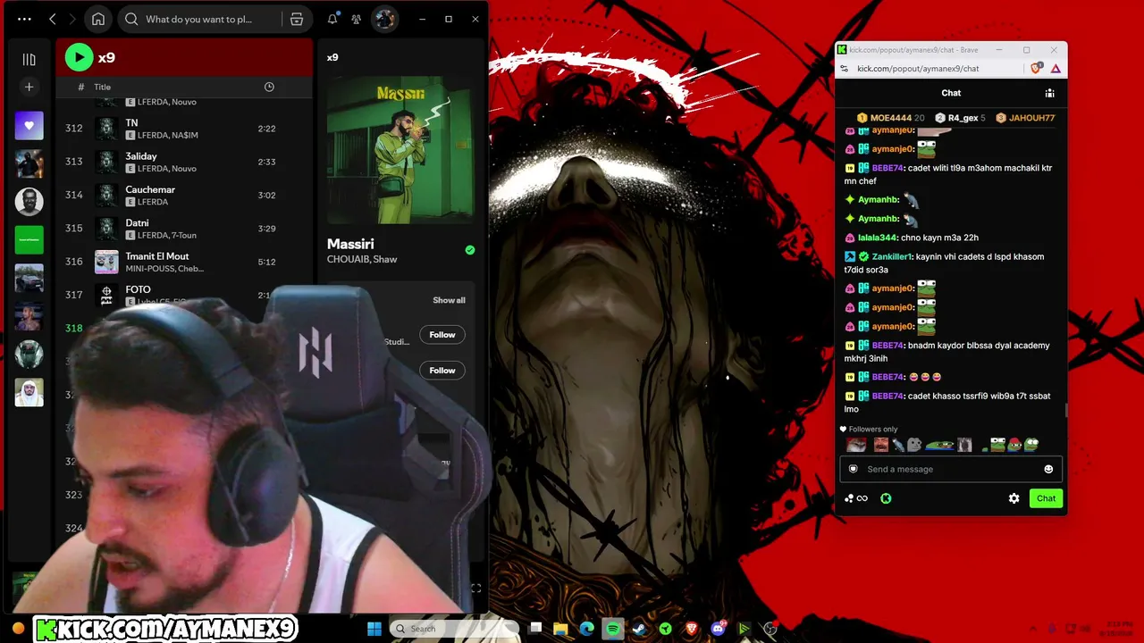Play the x9 playlist

[79, 57]
